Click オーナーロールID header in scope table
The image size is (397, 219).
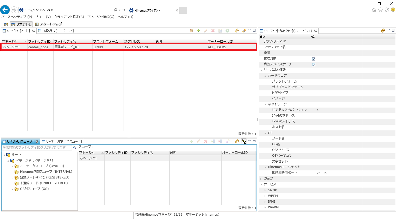point(239,153)
